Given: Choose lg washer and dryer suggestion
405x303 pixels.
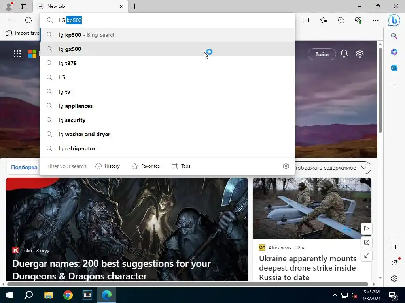Looking at the screenshot, I should click(167, 134).
